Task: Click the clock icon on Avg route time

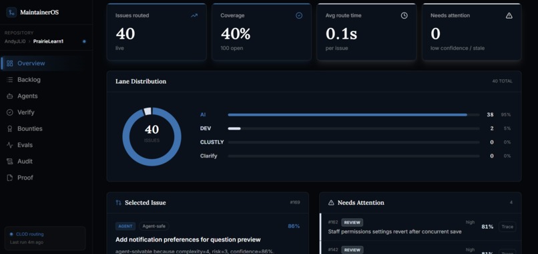Action: [x=405, y=15]
